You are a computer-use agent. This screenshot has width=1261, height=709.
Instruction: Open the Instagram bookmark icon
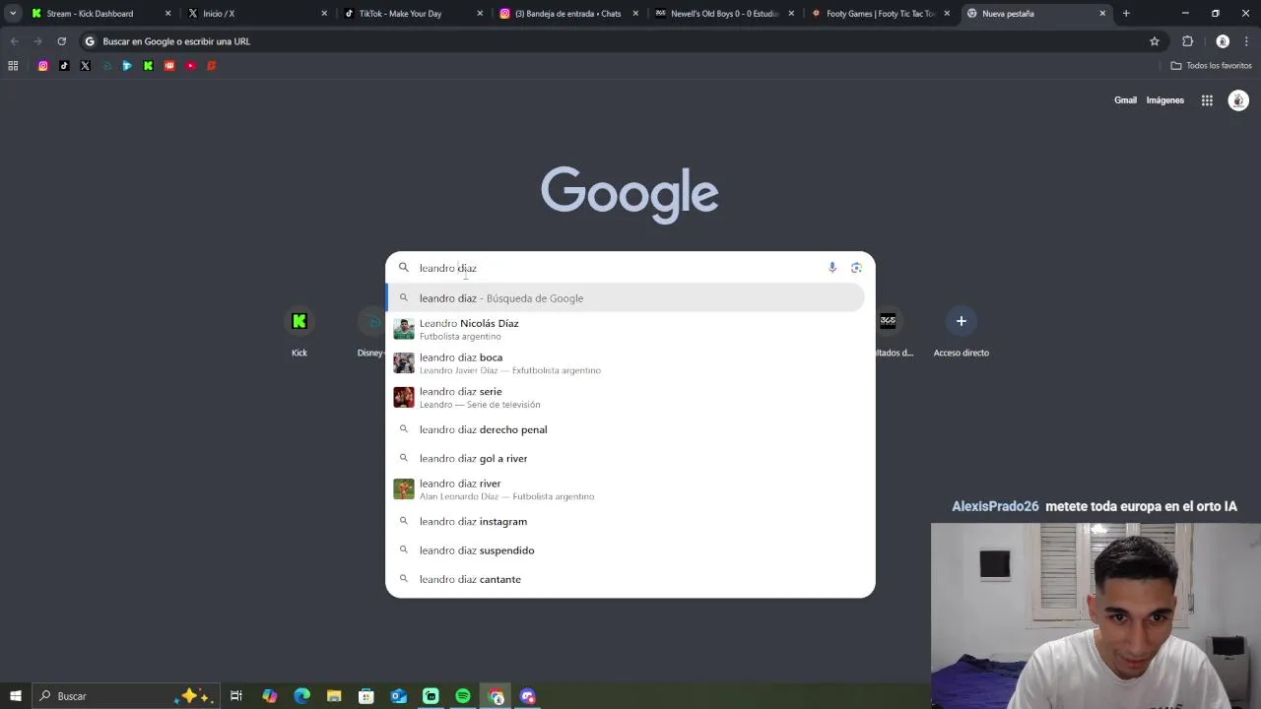(x=42, y=66)
